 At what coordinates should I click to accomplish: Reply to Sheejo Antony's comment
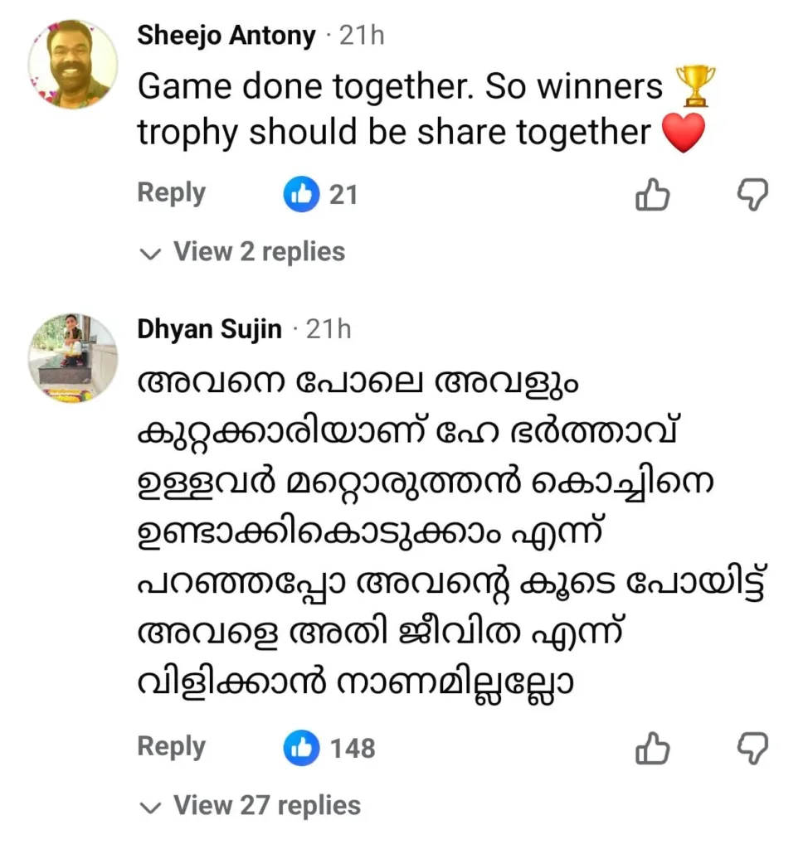(x=171, y=193)
